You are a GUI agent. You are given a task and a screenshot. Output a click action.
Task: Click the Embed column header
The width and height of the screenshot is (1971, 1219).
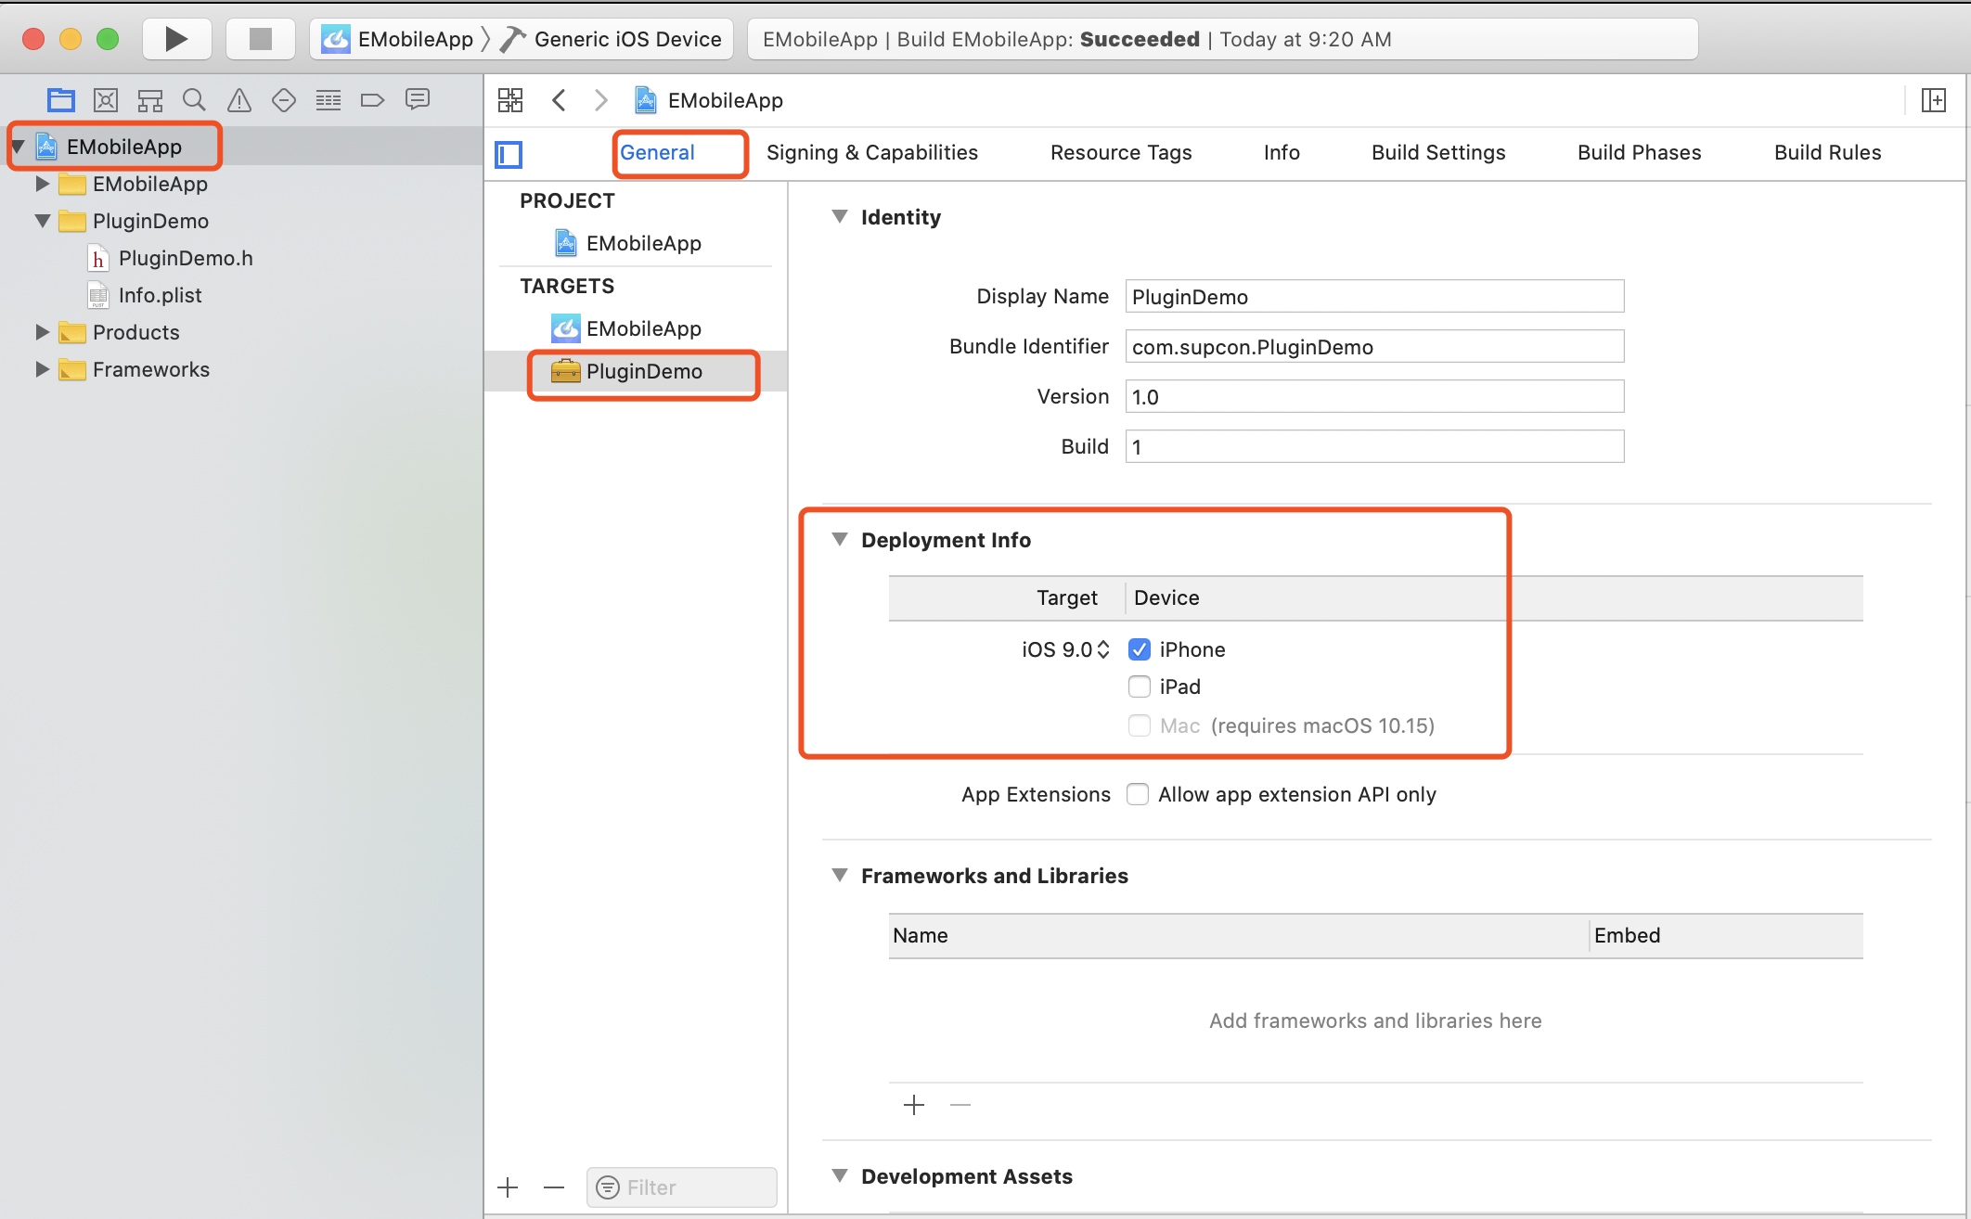coord(1726,936)
